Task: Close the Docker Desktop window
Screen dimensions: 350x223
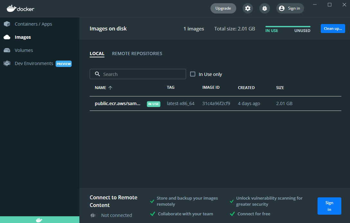Action: pyautogui.click(x=344, y=5)
